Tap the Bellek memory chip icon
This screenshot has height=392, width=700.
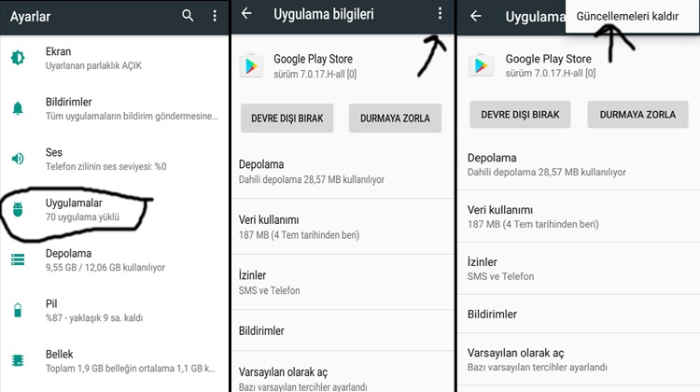click(x=18, y=361)
